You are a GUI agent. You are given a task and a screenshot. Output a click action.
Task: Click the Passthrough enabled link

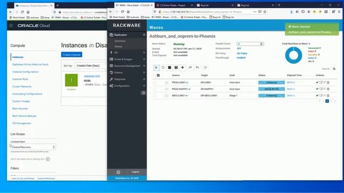tap(241, 58)
